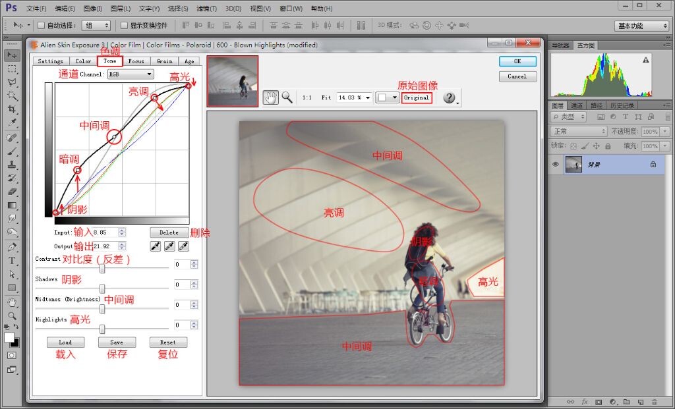Click the Contrast slider handle

point(102,268)
